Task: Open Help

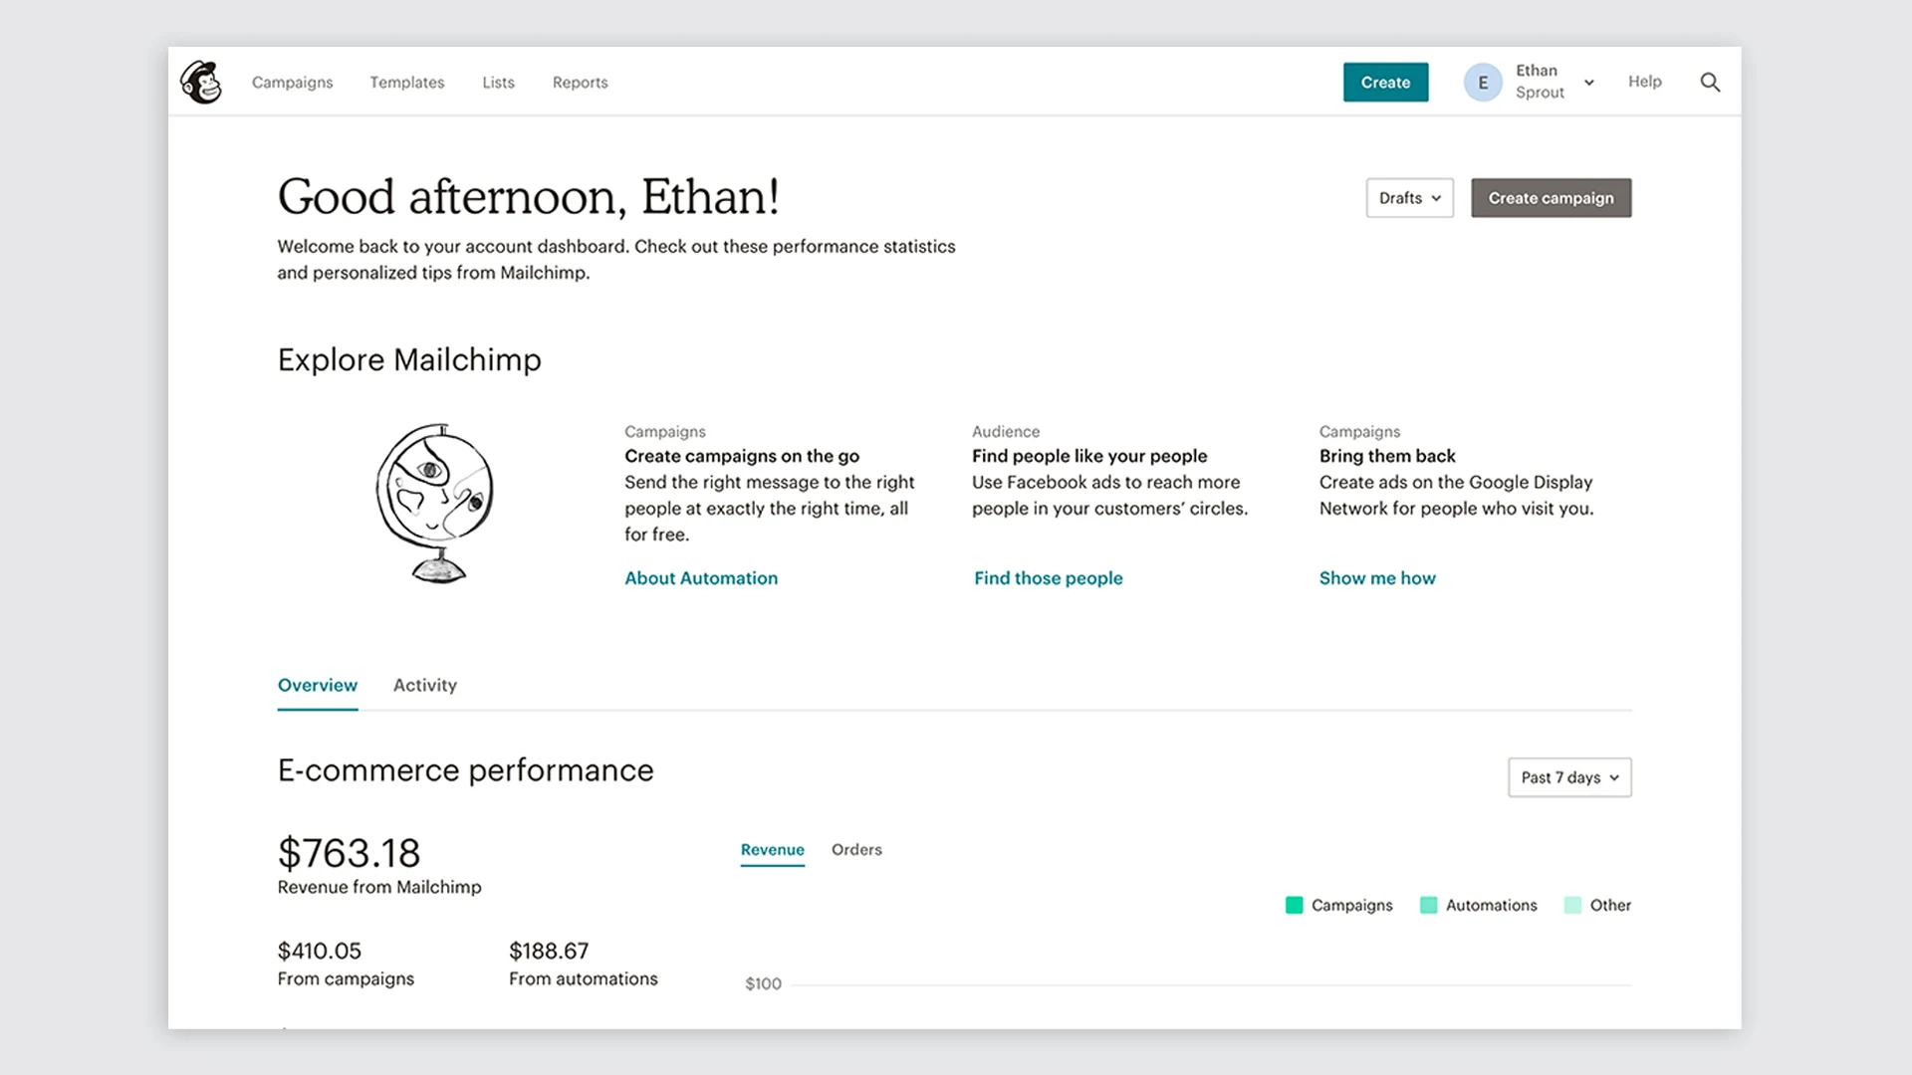Action: click(1644, 83)
